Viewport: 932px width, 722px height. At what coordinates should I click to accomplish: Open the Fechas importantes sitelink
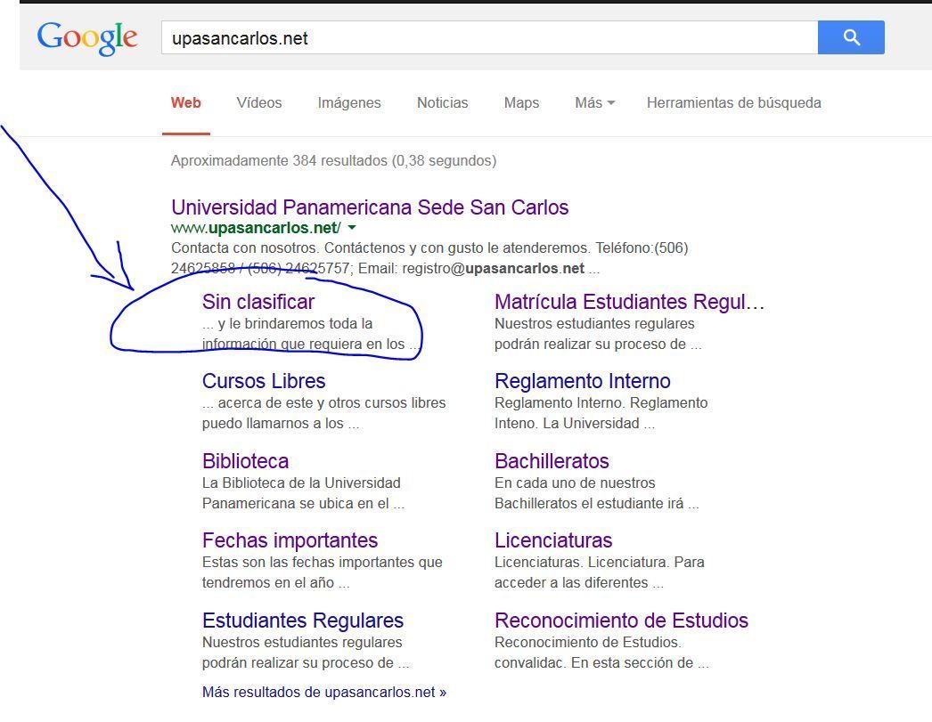(290, 540)
